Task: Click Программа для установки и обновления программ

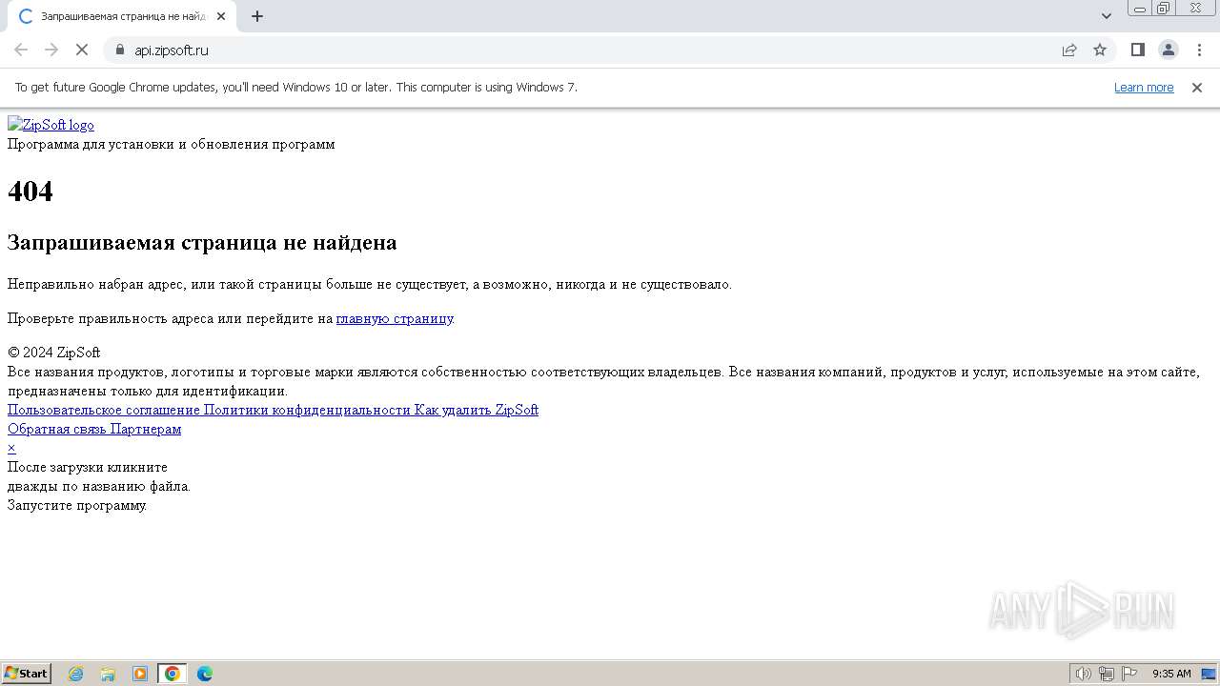Action: tap(172, 144)
